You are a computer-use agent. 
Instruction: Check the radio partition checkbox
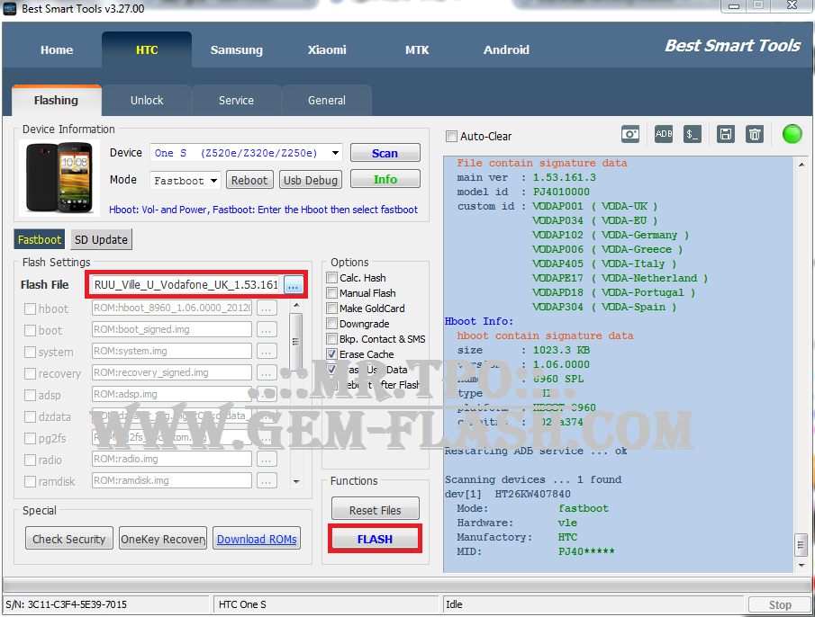[30, 461]
